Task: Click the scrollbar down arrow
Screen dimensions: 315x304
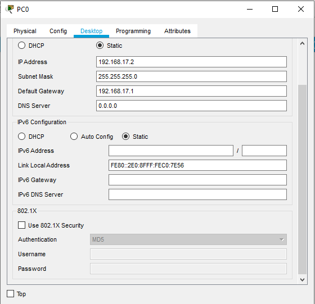Action: click(x=302, y=279)
